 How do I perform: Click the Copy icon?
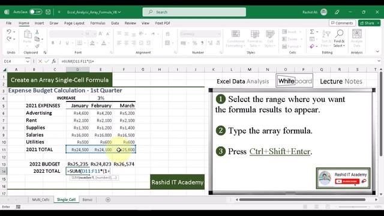click(37, 39)
